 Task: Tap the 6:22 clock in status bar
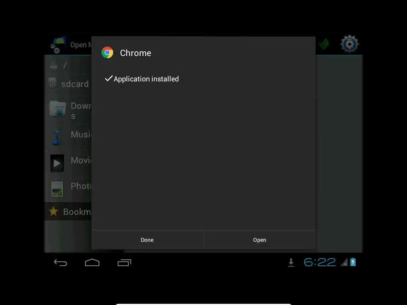click(320, 262)
